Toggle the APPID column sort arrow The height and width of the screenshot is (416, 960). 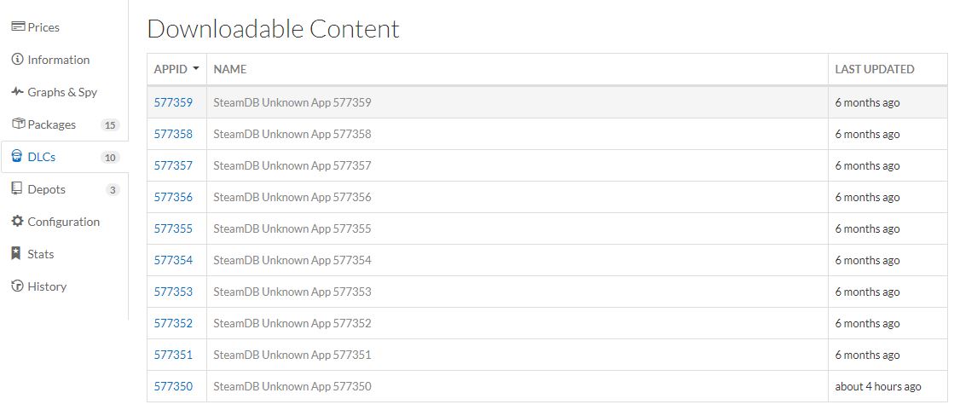coord(196,69)
